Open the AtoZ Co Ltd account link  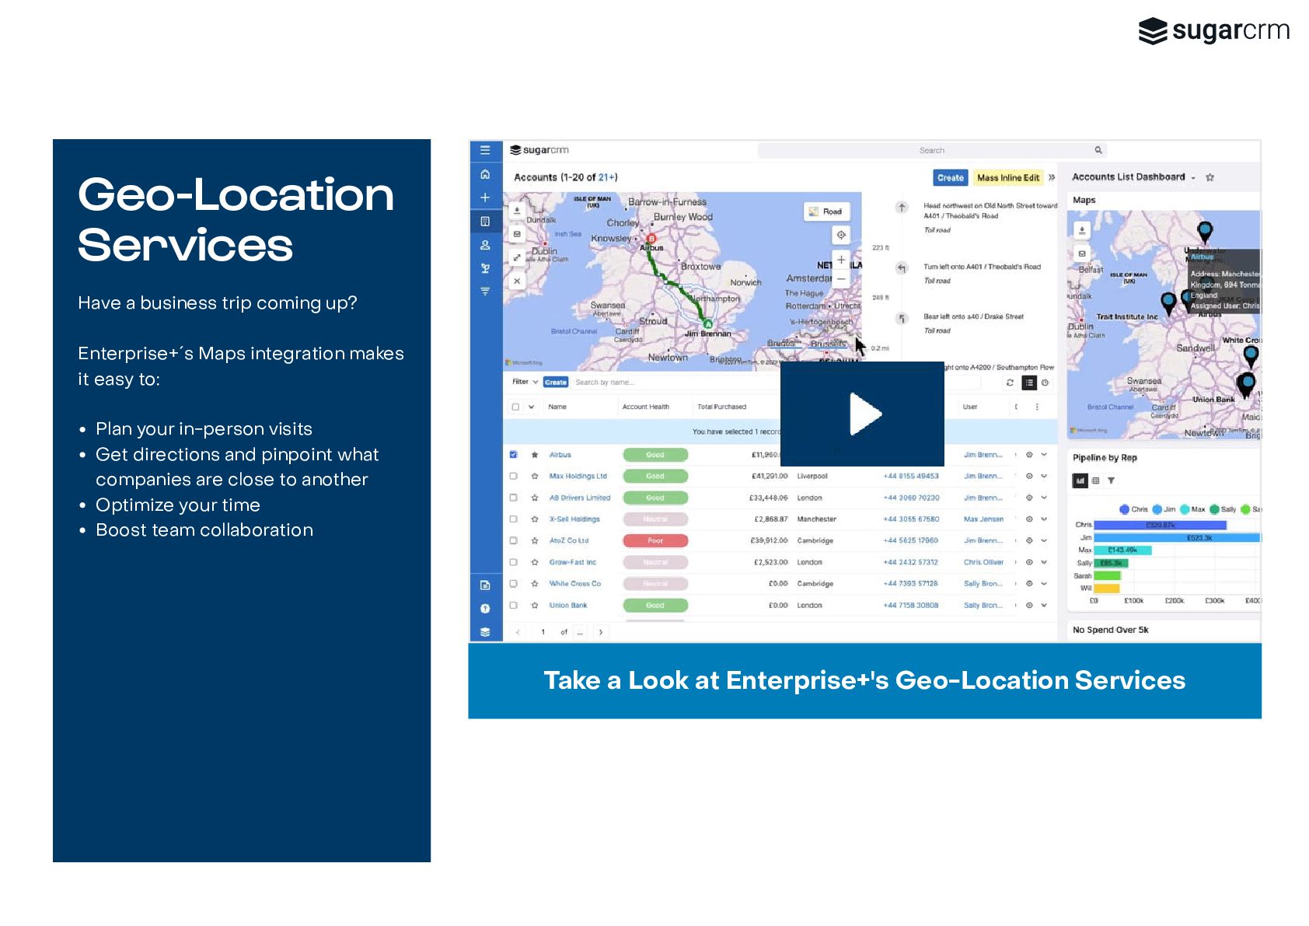pyautogui.click(x=569, y=540)
